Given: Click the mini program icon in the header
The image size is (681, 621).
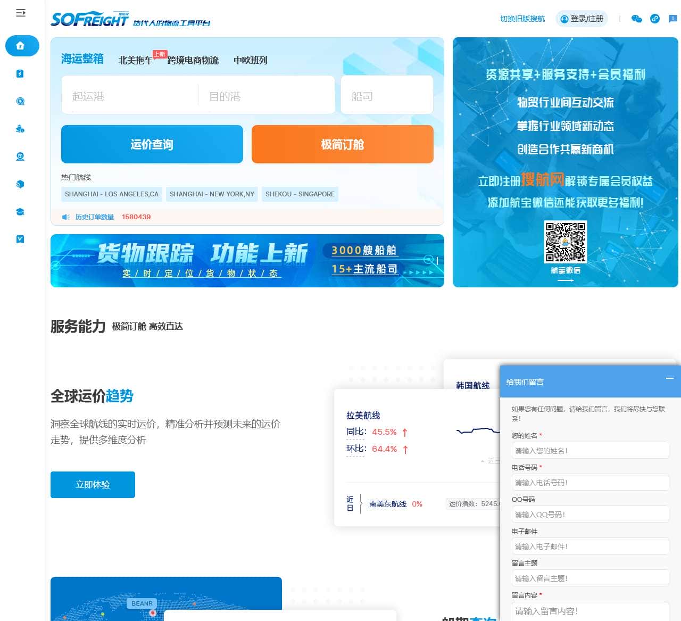Looking at the screenshot, I should [x=655, y=19].
